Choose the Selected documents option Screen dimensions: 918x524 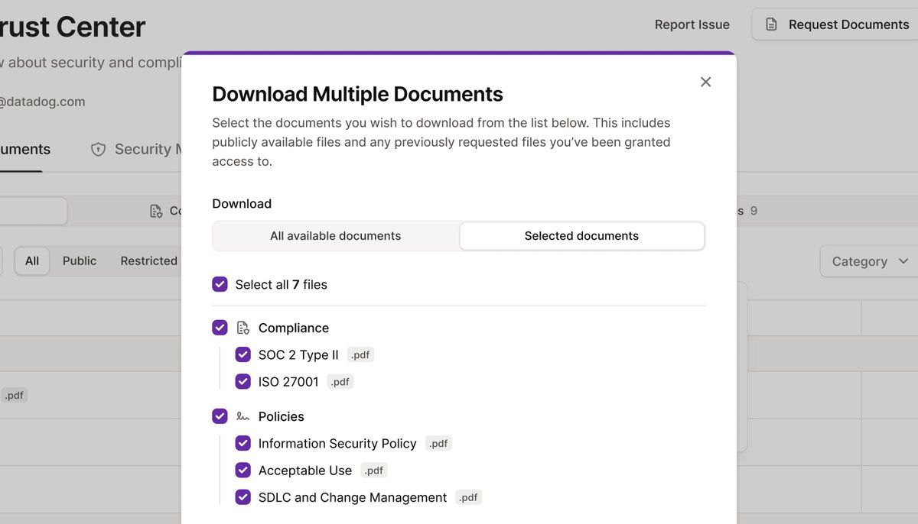coord(581,236)
